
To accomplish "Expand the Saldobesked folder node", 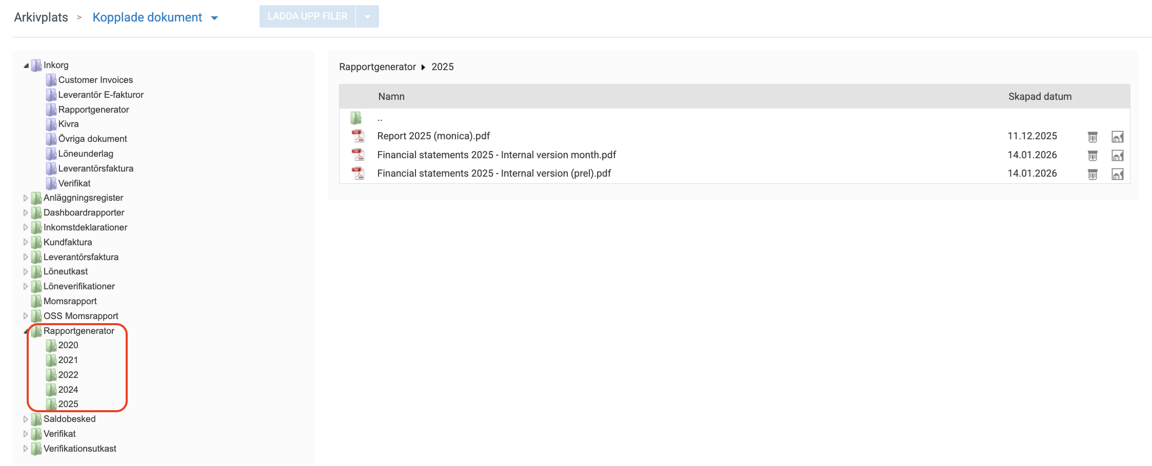I will pos(26,419).
